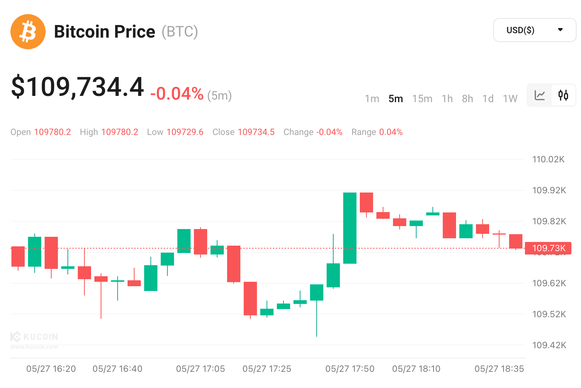Select the 5m timeframe

tap(396, 99)
